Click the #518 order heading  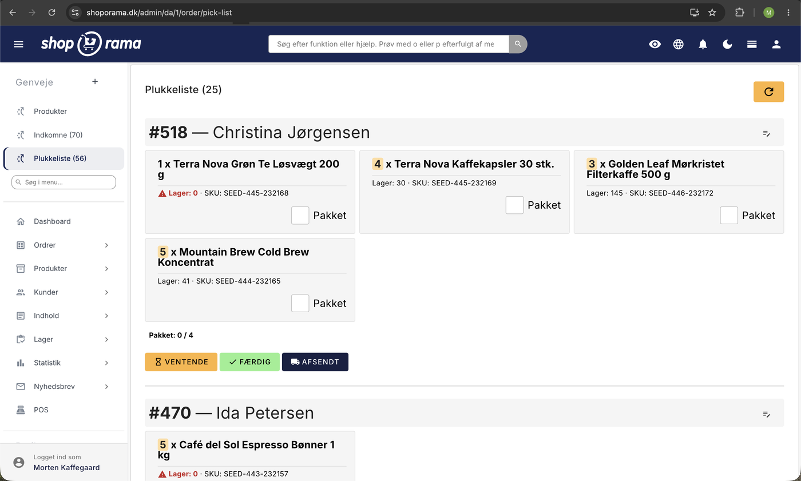[259, 133]
